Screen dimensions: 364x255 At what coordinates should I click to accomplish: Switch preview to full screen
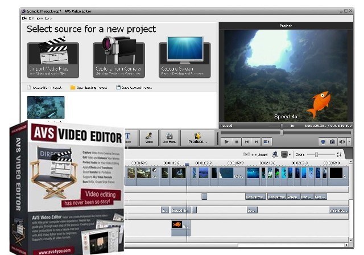(323, 142)
